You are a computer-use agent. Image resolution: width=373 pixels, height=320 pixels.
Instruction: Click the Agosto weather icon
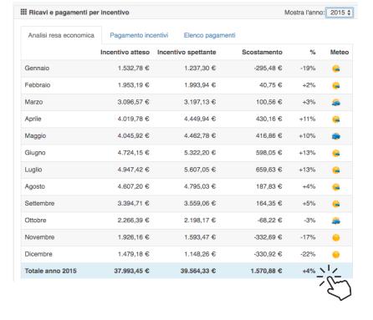pyautogui.click(x=336, y=187)
